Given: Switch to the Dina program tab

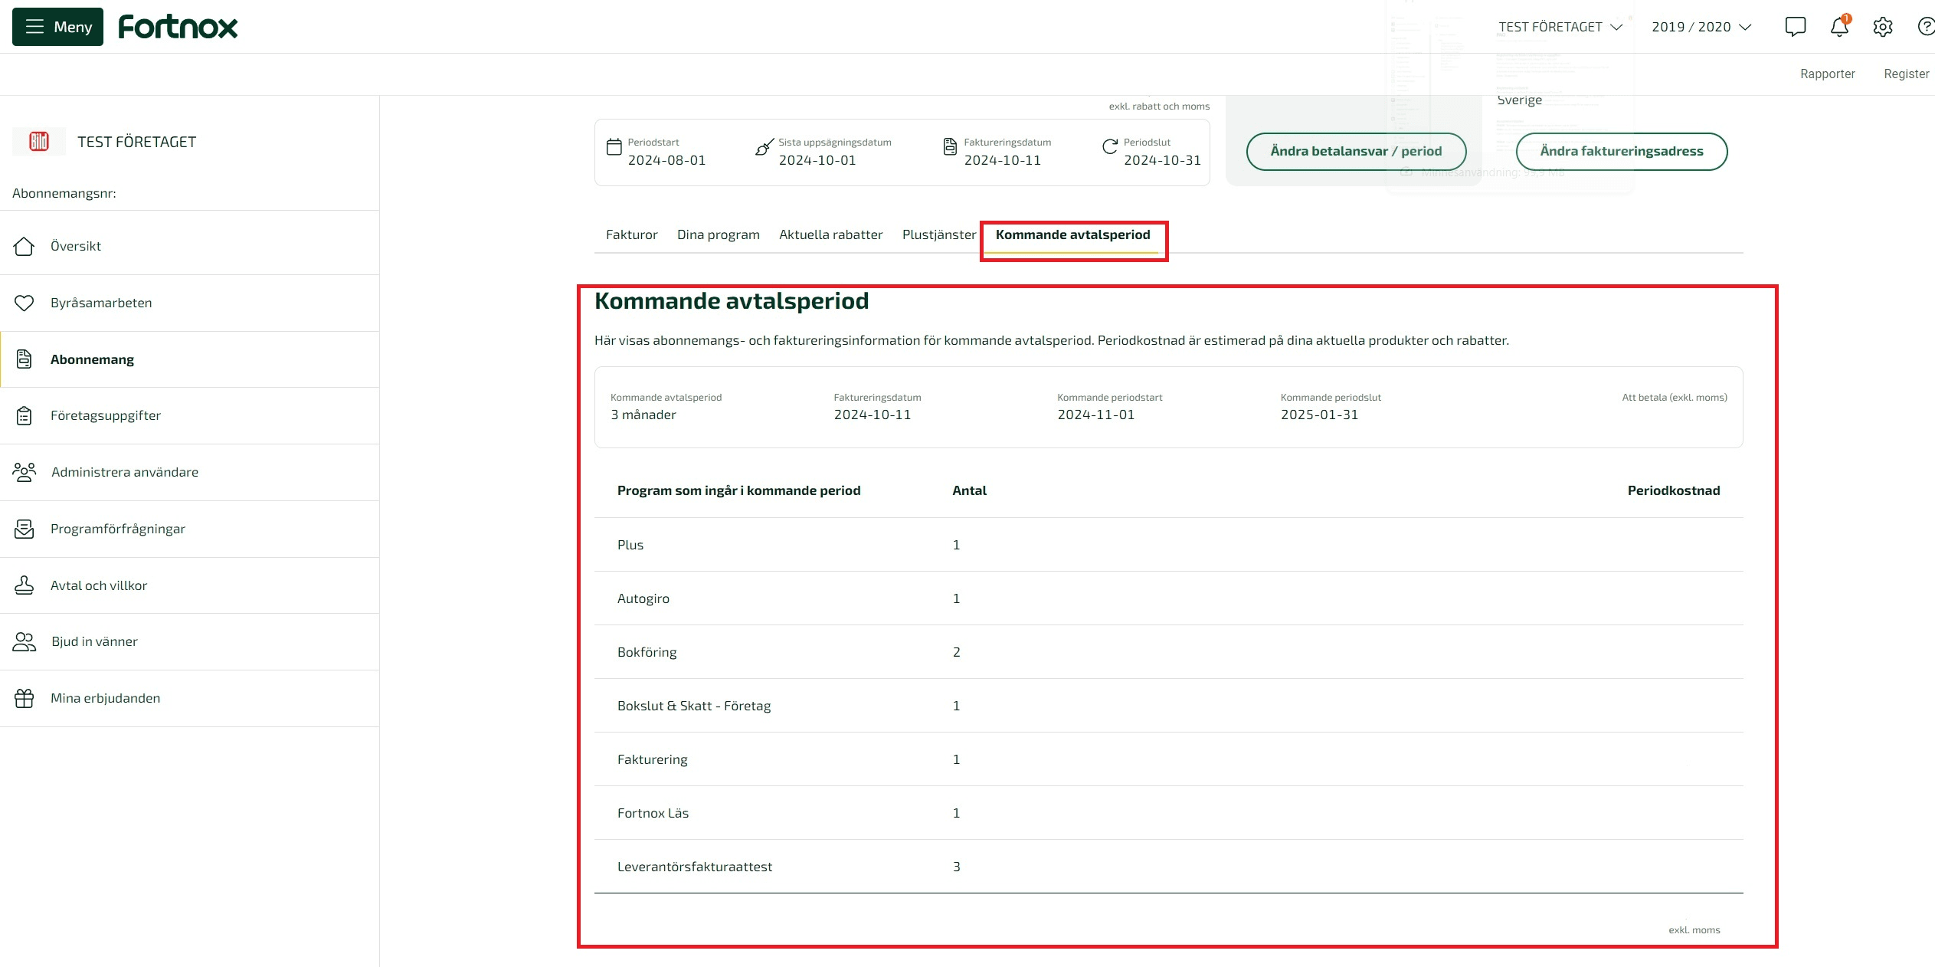Looking at the screenshot, I should pos(718,234).
